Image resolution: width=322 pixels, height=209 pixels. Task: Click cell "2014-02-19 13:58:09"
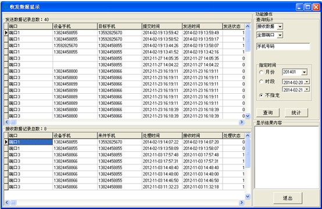162,148
